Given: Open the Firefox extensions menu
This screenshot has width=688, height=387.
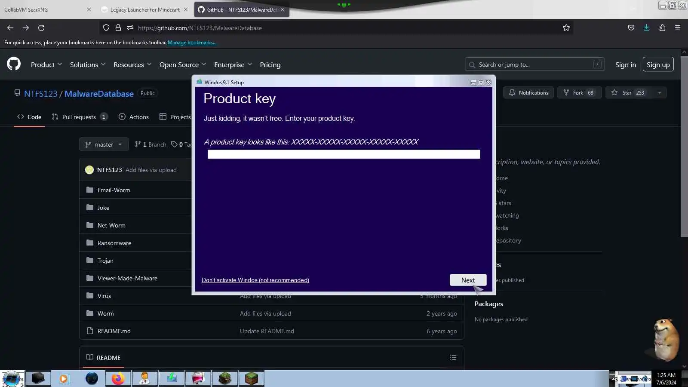Looking at the screenshot, I should 662,28.
